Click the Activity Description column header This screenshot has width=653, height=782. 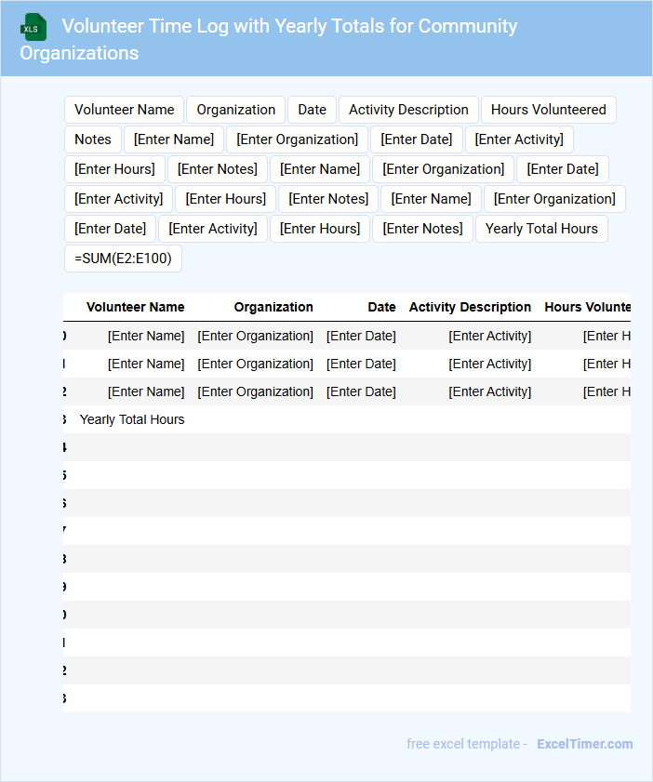tap(470, 307)
